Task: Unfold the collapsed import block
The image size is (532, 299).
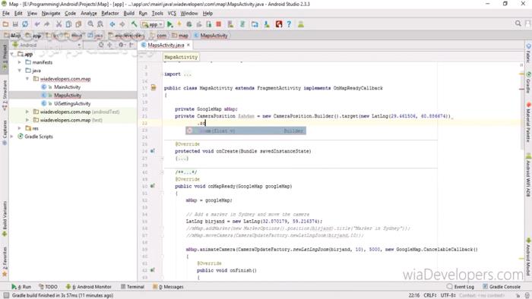Action: coord(188,74)
